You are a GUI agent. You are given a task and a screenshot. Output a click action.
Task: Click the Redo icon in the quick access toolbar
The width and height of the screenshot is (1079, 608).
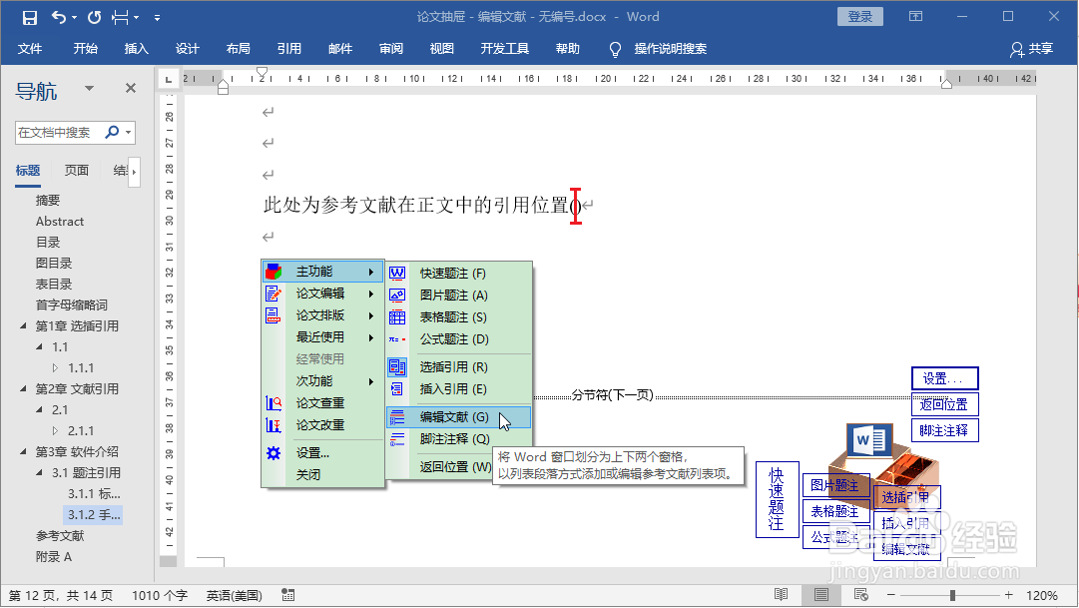click(x=94, y=17)
